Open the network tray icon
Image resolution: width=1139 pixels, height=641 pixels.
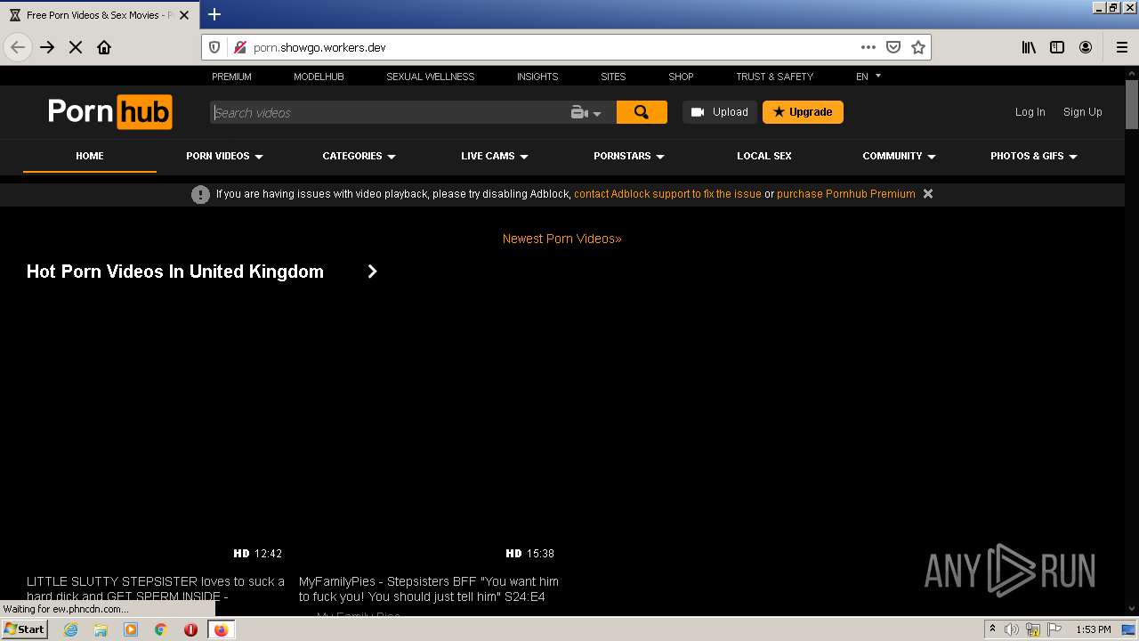[x=1033, y=629]
